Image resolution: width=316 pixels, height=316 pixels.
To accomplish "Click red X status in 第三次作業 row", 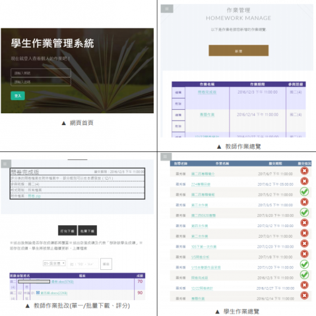I will coord(304,202).
